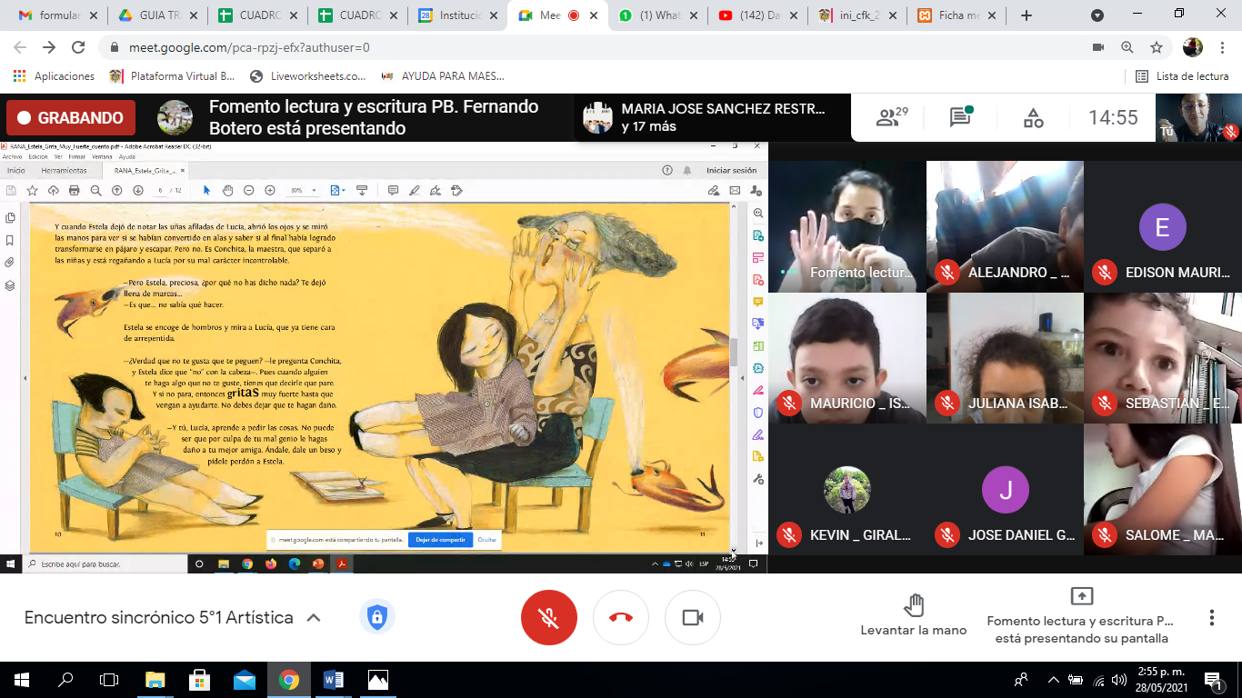
Task: Switch to the Institució calendar tab
Action: click(x=458, y=15)
